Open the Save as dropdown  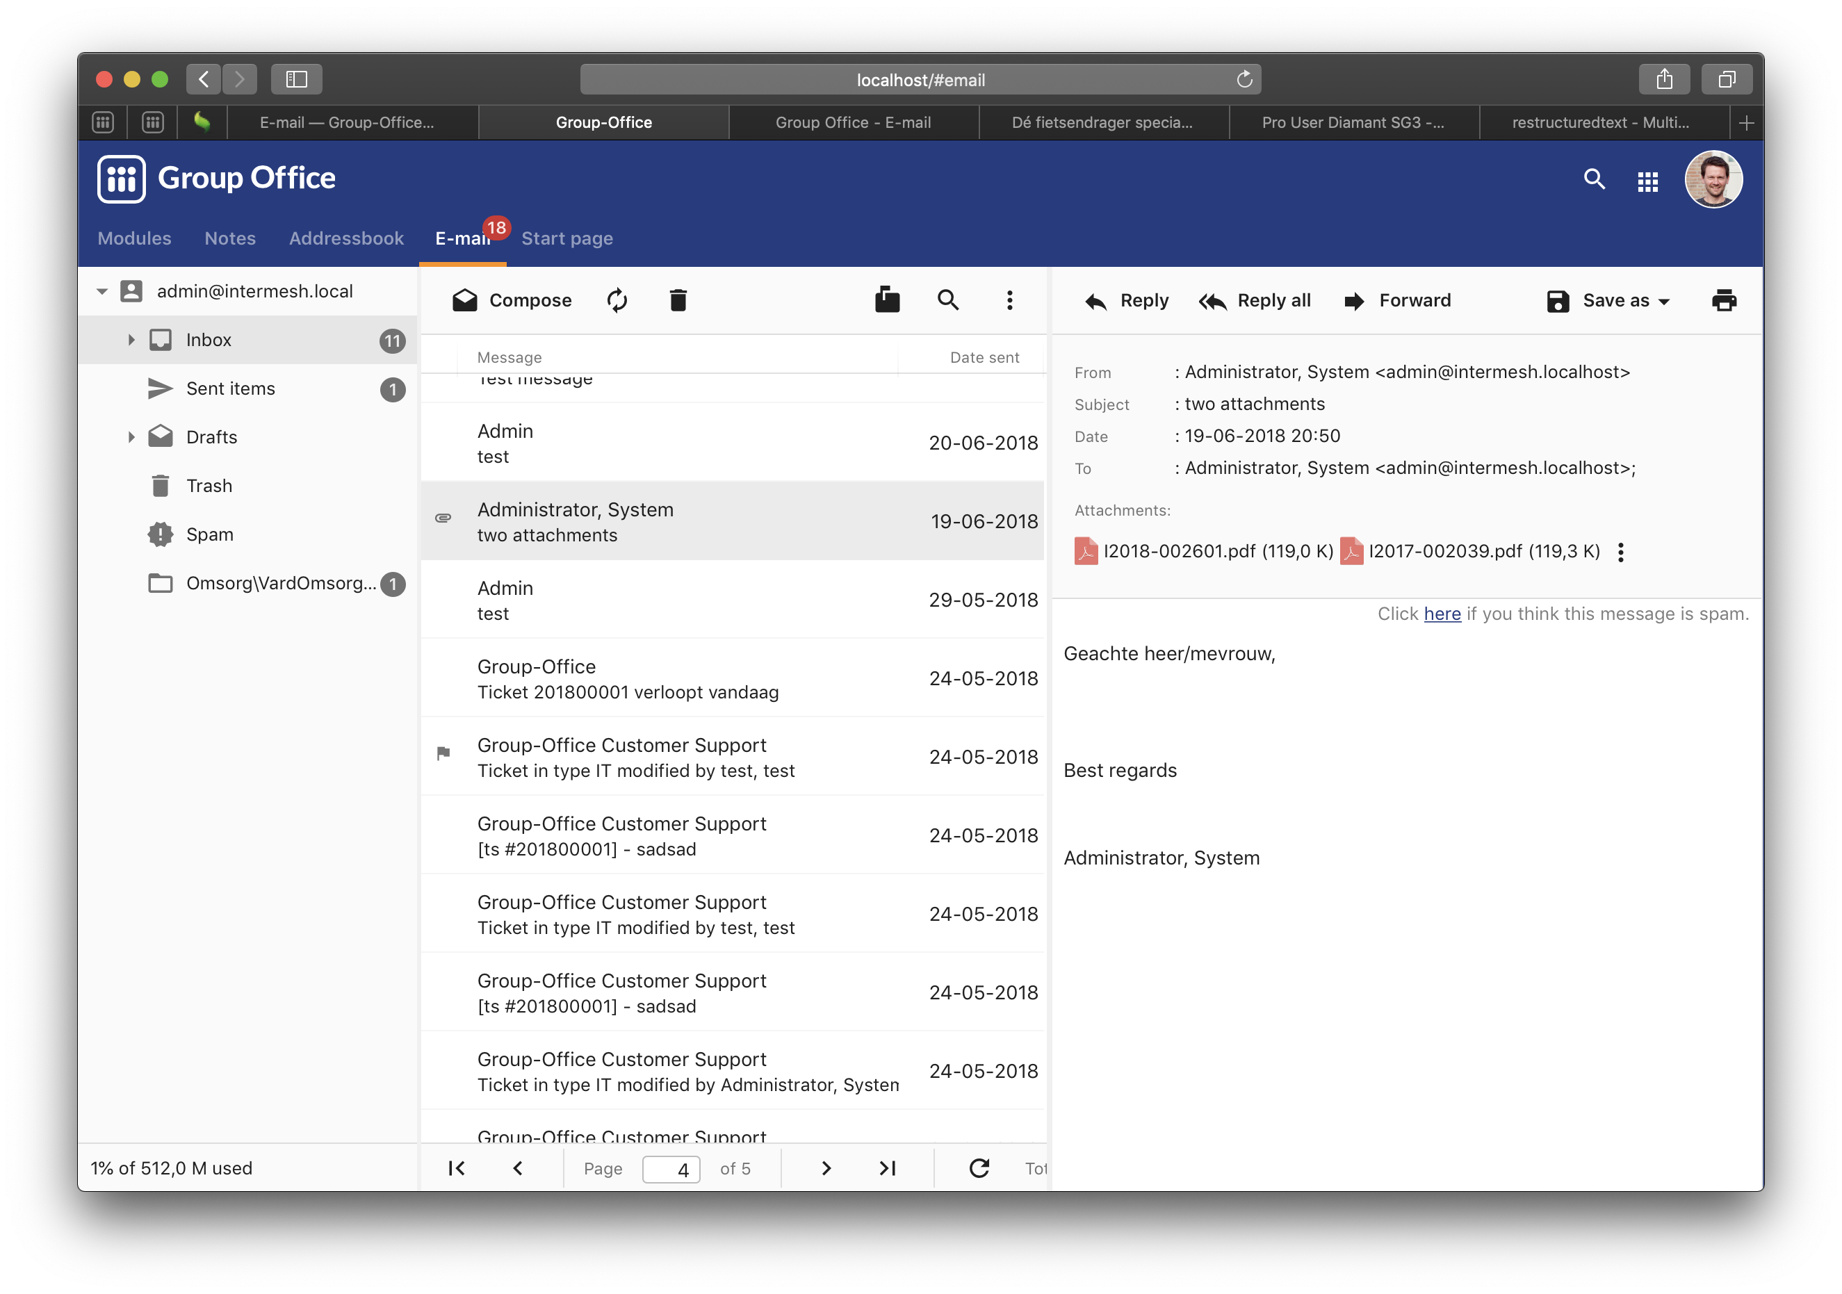(1608, 301)
